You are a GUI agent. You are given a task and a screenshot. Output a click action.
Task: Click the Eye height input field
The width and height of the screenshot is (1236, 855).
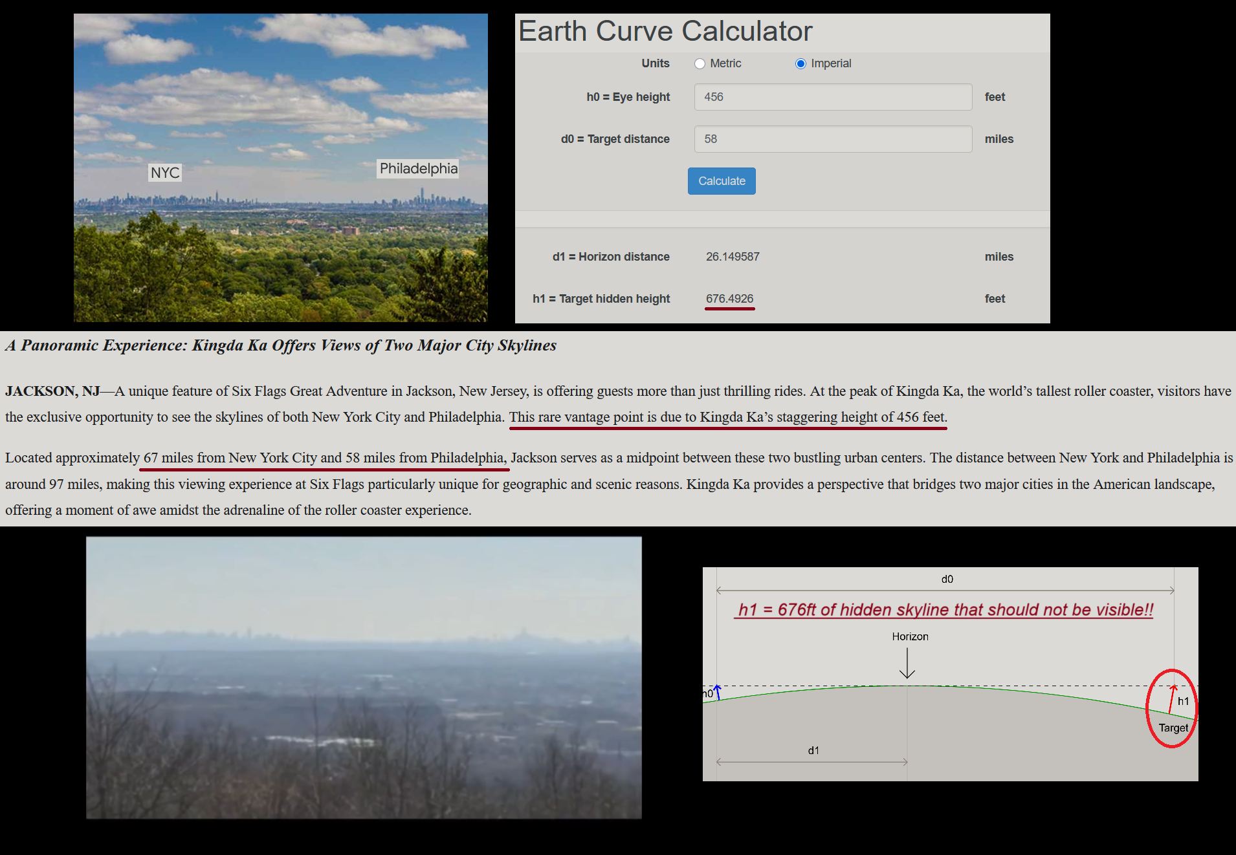point(833,97)
